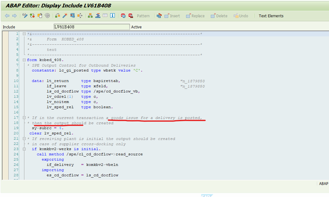Collapse the if komkbv2-werks block at line 23
The width and height of the screenshot is (329, 197).
pyautogui.click(x=24, y=149)
